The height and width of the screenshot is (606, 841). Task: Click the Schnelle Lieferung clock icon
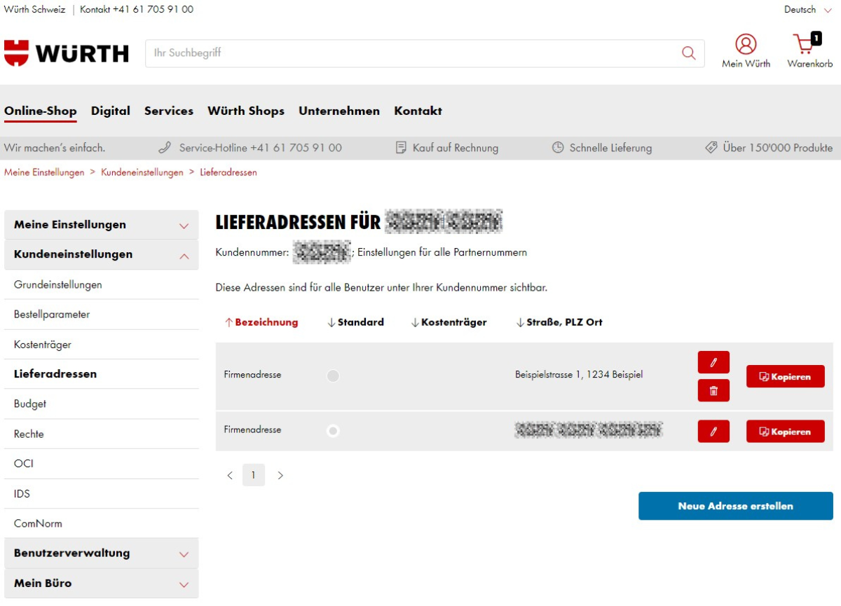tap(558, 148)
